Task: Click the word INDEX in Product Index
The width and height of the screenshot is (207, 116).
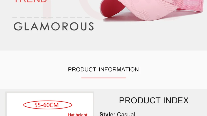Action: click(x=176, y=101)
